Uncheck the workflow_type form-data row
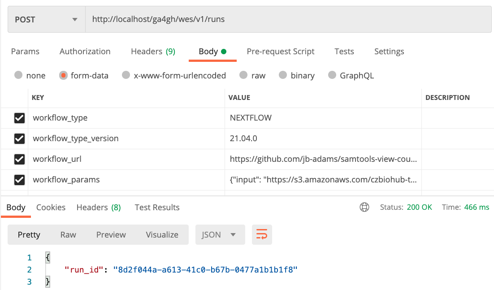The width and height of the screenshot is (494, 290). [x=18, y=117]
